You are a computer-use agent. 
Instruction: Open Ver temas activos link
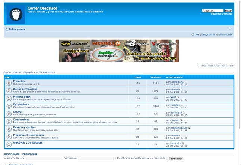pyautogui.click(x=46, y=72)
